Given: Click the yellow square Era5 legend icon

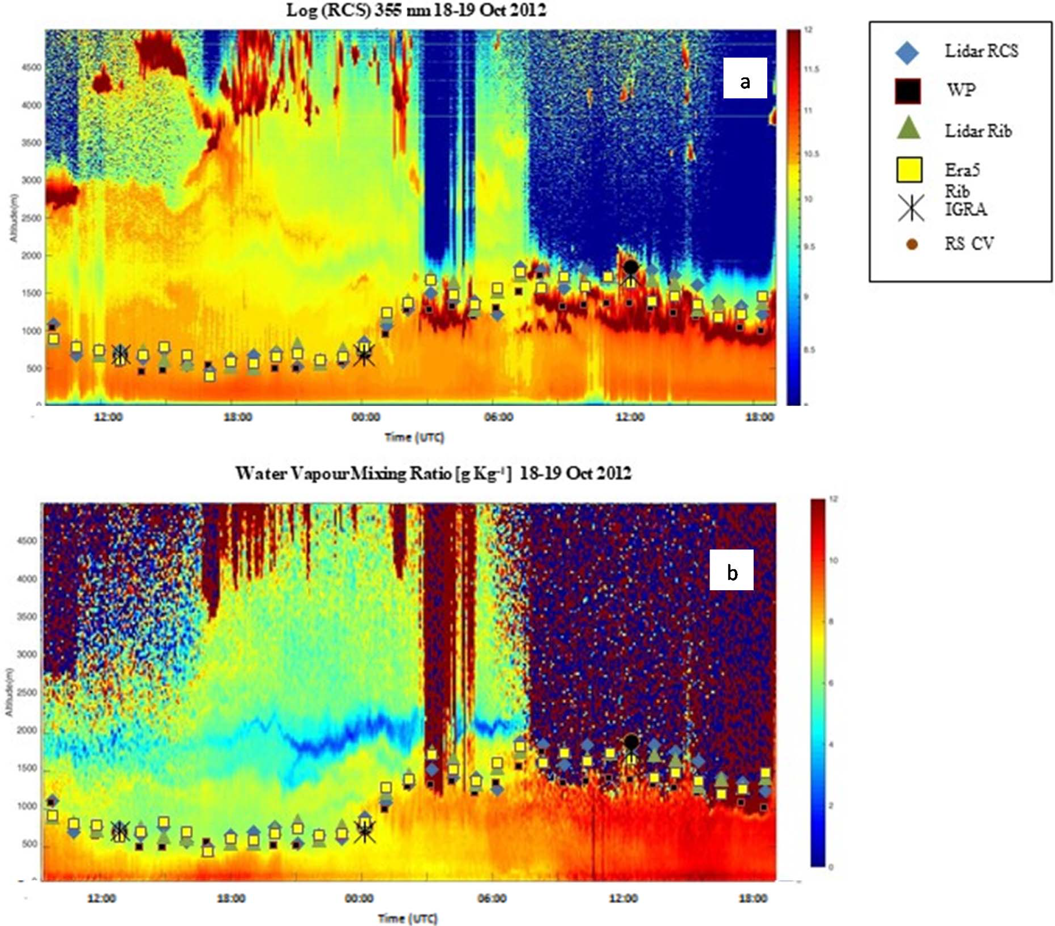Looking at the screenshot, I should coord(910,171).
